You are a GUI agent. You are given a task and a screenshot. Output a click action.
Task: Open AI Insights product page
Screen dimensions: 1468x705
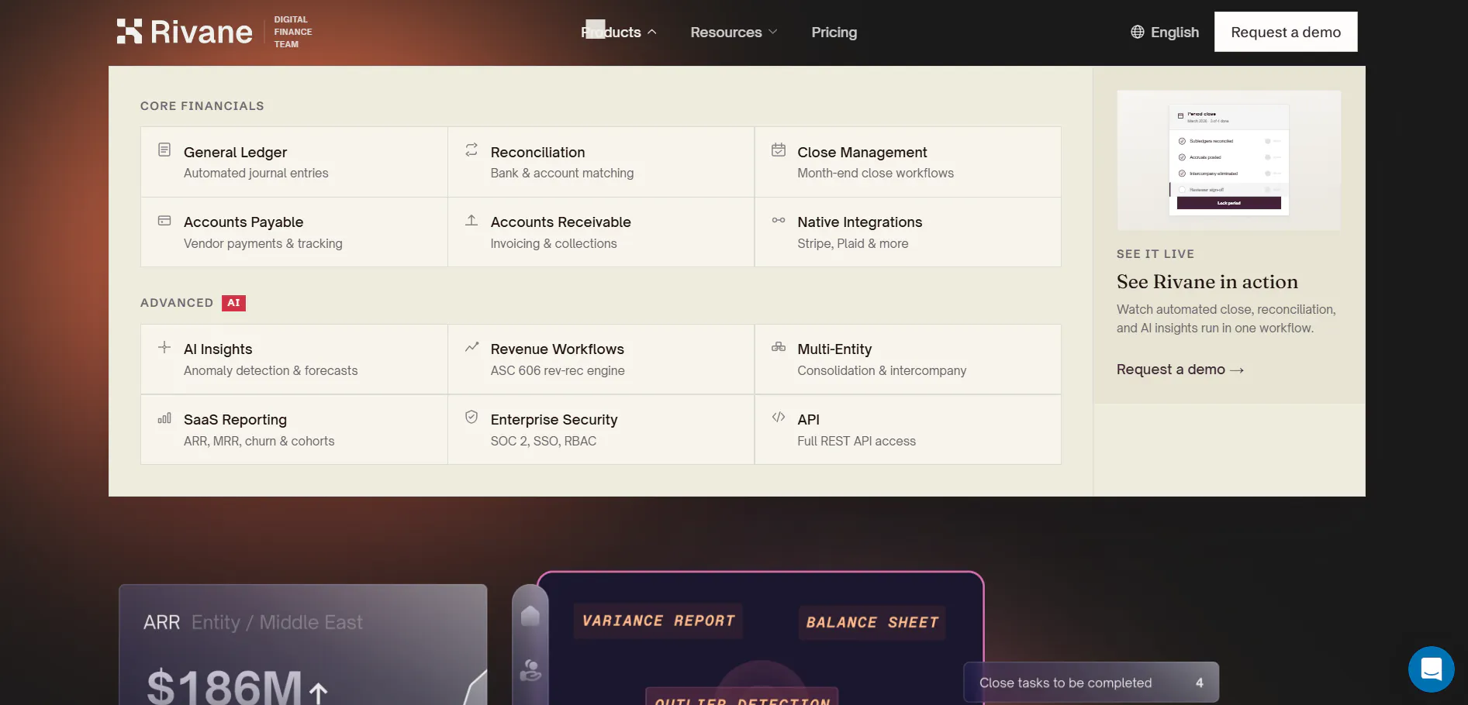click(x=294, y=359)
